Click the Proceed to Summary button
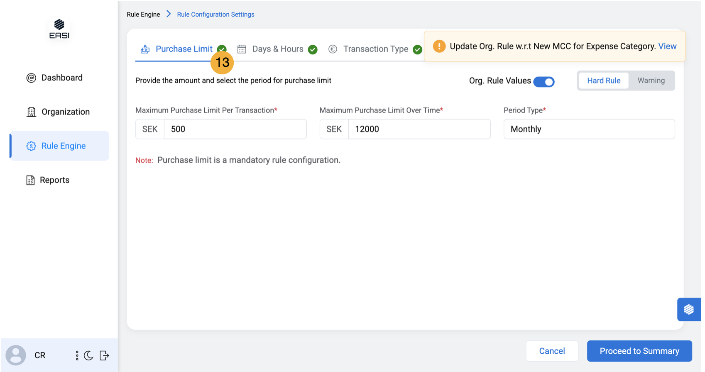The width and height of the screenshot is (705, 372). point(639,351)
